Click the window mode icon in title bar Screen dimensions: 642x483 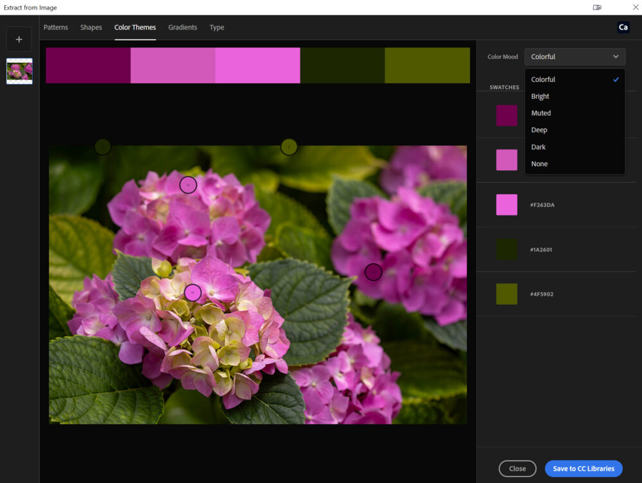(597, 7)
